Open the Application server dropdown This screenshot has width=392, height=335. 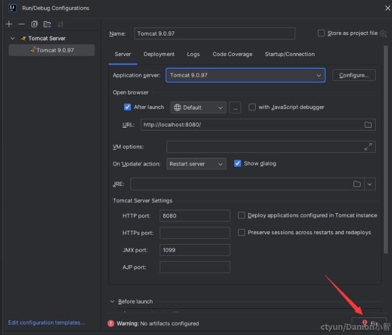point(245,75)
